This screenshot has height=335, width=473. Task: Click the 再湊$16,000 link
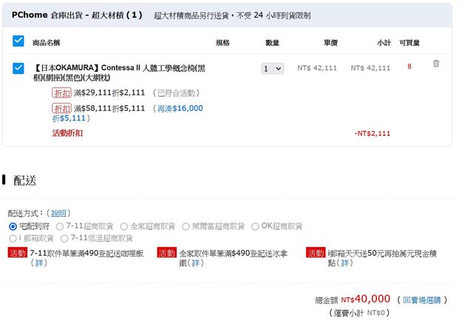[179, 109]
